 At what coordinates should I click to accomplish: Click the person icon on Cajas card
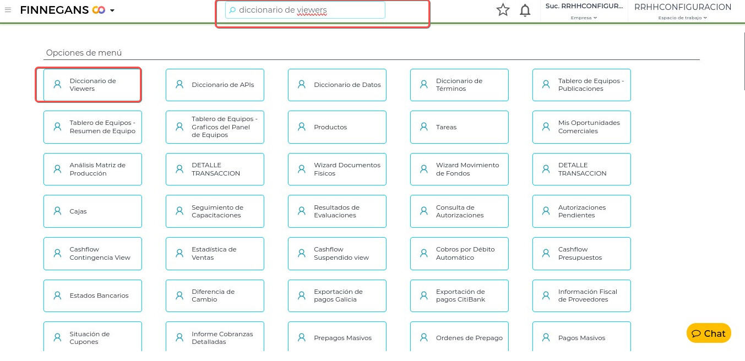click(57, 211)
